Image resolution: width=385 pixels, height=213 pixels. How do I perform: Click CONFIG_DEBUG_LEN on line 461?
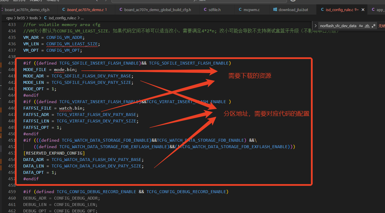(x=74, y=205)
